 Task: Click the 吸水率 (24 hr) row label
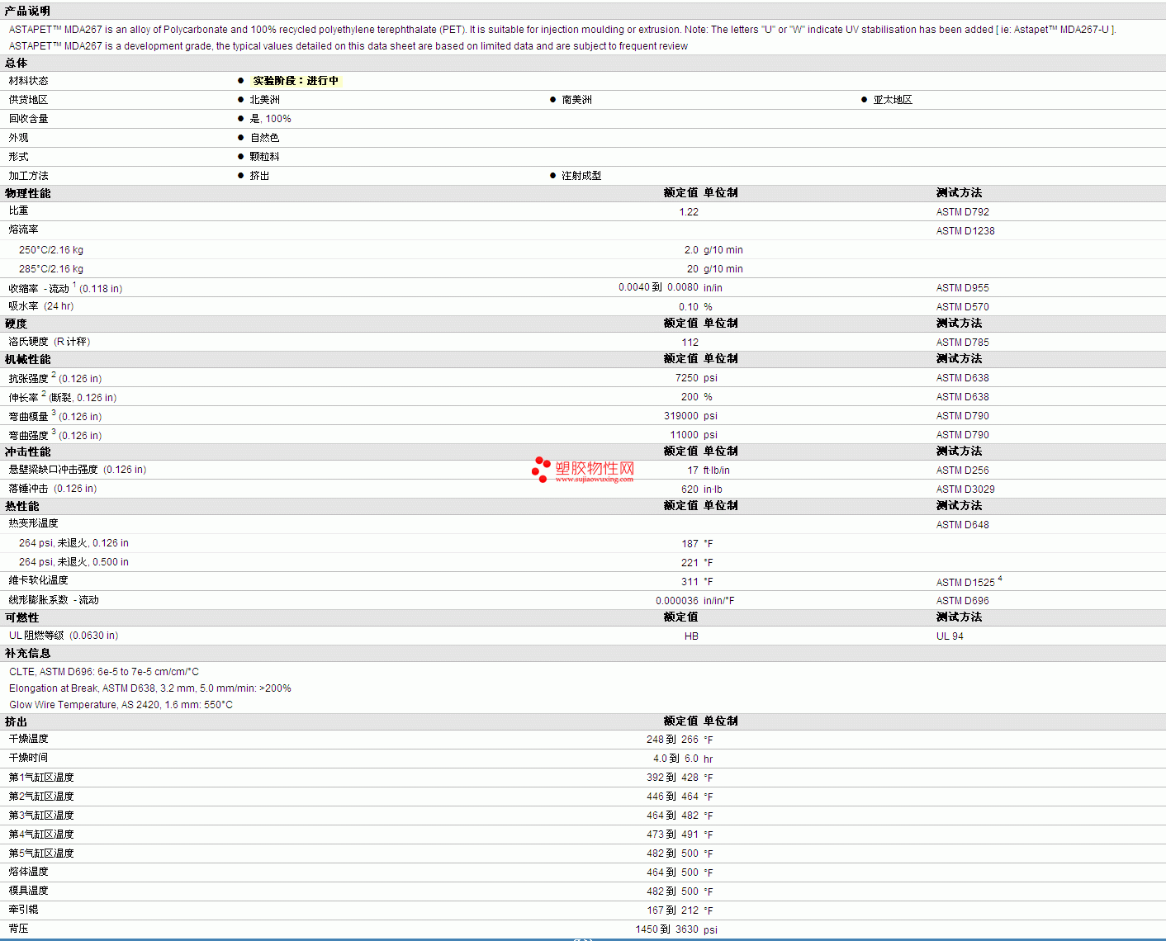41,306
